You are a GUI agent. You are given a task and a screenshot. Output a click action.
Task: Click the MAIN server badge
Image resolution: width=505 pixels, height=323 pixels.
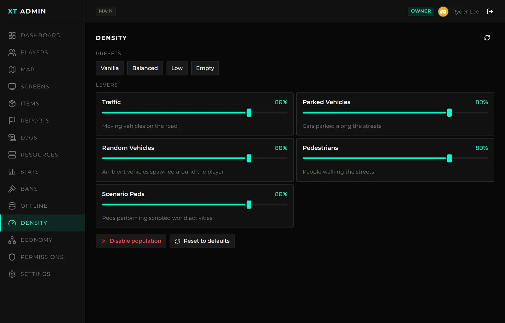[x=106, y=11]
